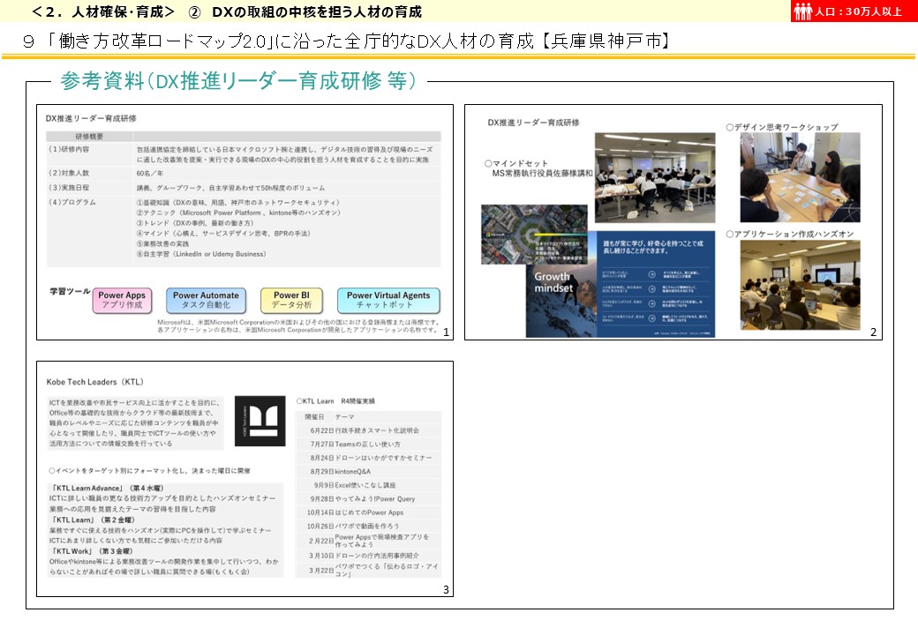Click the '①基礎知識' program line
This screenshot has width=918, height=635.
[x=237, y=202]
